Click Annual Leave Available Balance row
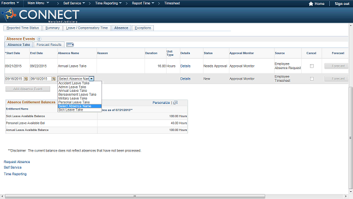The height and width of the screenshot is (199, 353). tap(97, 130)
